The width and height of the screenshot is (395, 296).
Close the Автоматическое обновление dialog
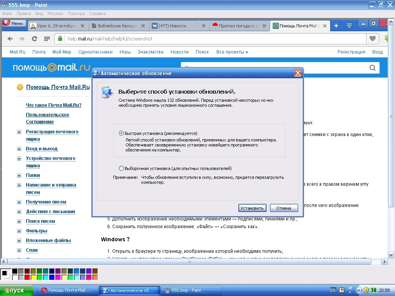tap(298, 73)
